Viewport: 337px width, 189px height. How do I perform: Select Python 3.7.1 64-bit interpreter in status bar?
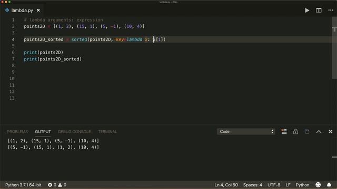coord(23,185)
